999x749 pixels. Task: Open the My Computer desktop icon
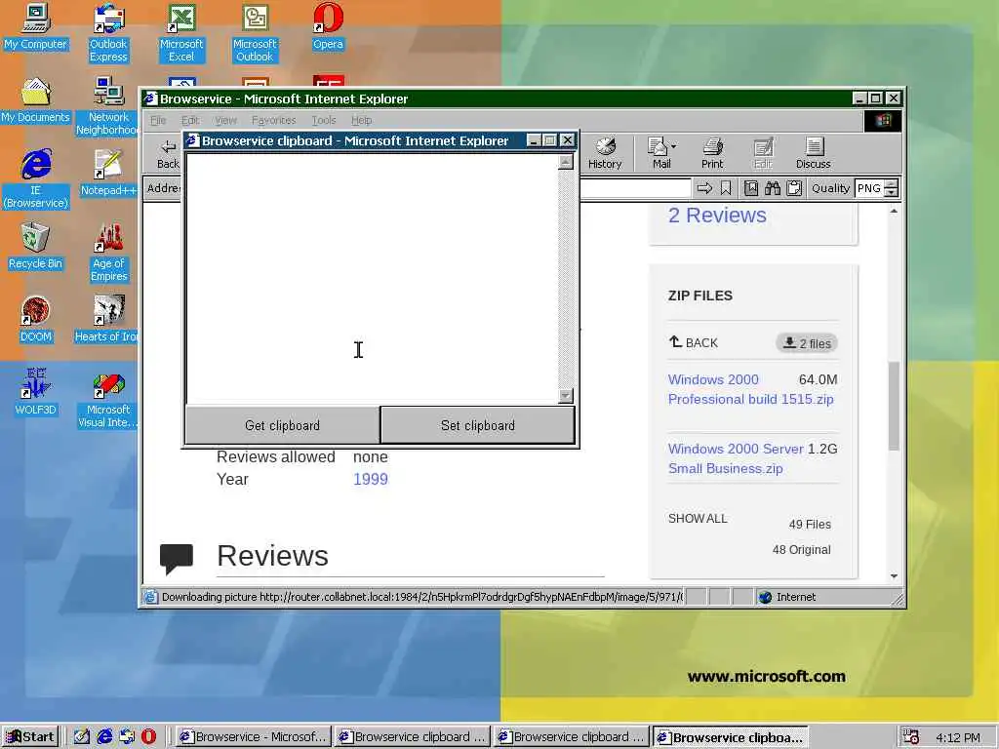click(x=35, y=26)
